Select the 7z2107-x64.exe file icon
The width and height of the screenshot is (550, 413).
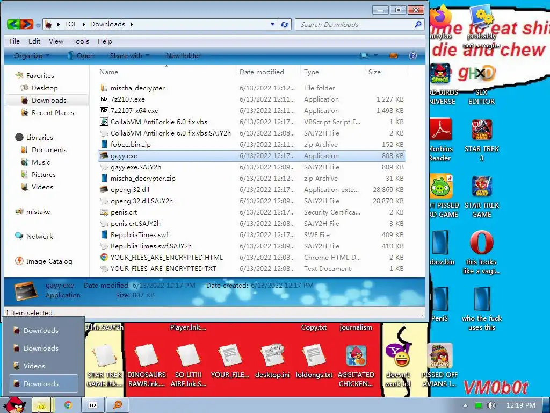(x=104, y=111)
